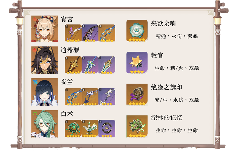The height and width of the screenshot is (151, 234).
Task: Open the 白术 character portrait
Action: [x=44, y=124]
